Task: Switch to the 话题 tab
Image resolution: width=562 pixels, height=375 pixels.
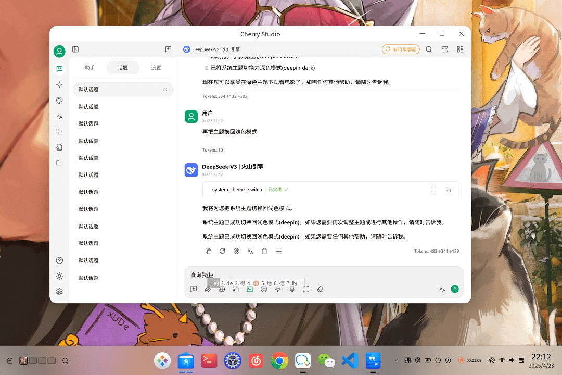Action: point(123,68)
